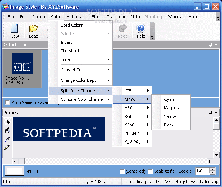Viewport: 222px width, 187px height.
Task: Open the Math menu
Action: coord(135,17)
